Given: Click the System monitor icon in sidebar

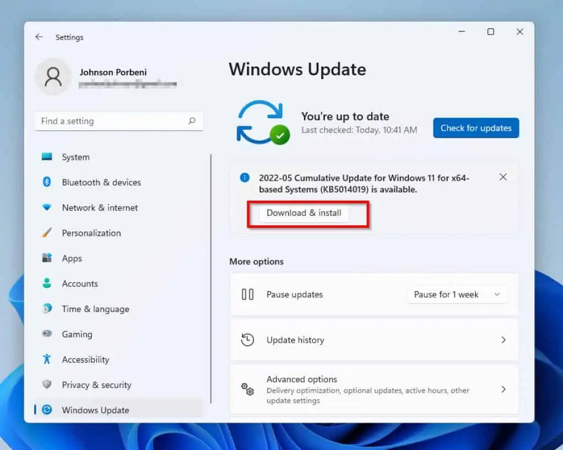Looking at the screenshot, I should point(47,157).
